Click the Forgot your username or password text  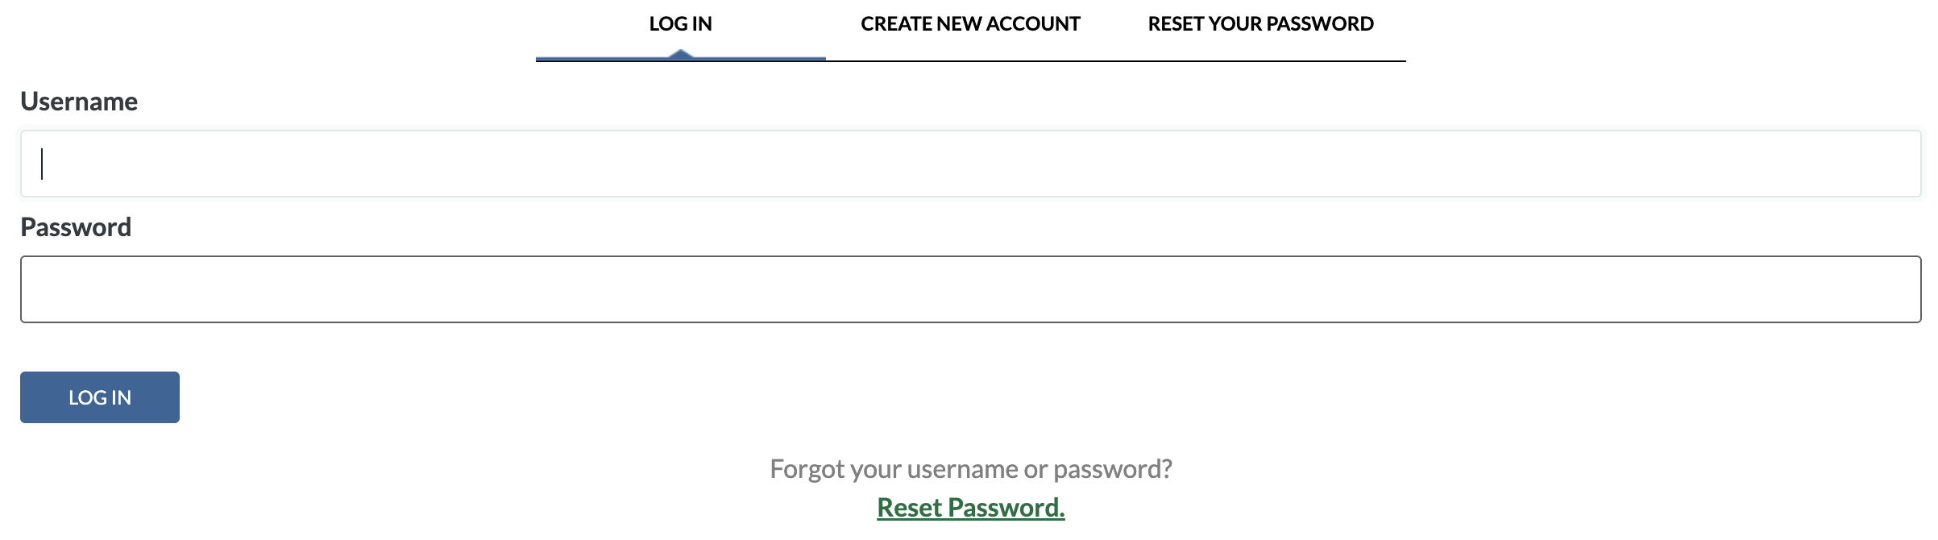pyautogui.click(x=971, y=466)
